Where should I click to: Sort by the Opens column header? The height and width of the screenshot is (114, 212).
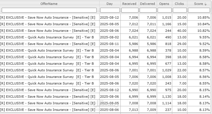pyautogui.click(x=164, y=4)
